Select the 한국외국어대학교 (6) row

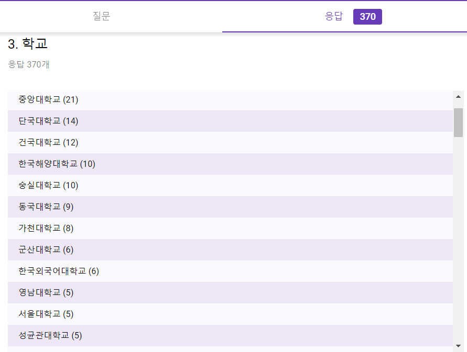click(x=230, y=271)
